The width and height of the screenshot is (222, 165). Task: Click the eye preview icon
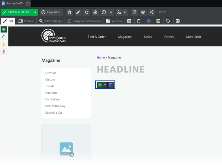[143, 12]
